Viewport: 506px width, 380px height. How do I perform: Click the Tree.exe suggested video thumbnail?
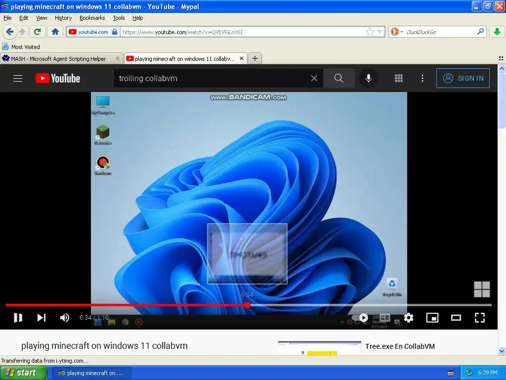pyautogui.click(x=320, y=348)
